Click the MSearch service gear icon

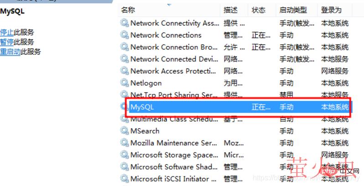point(125,131)
